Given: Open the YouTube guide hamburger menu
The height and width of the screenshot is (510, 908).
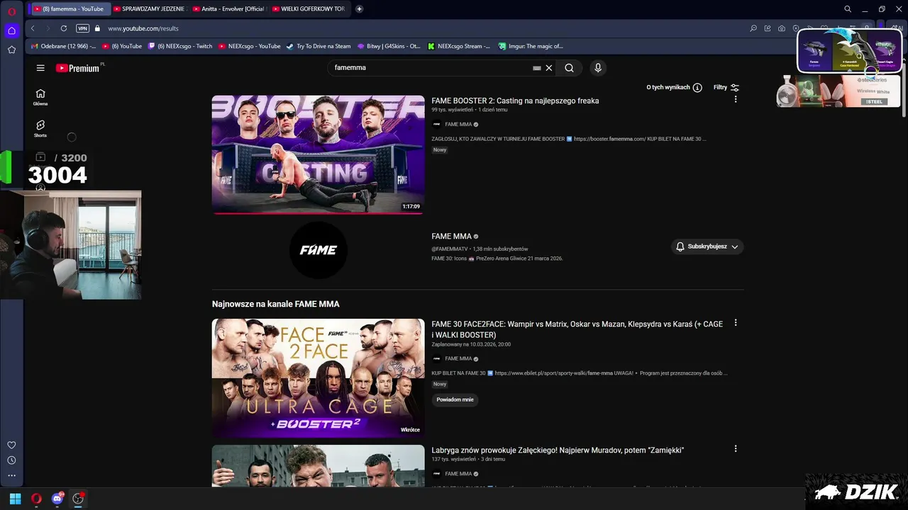Looking at the screenshot, I should (40, 68).
